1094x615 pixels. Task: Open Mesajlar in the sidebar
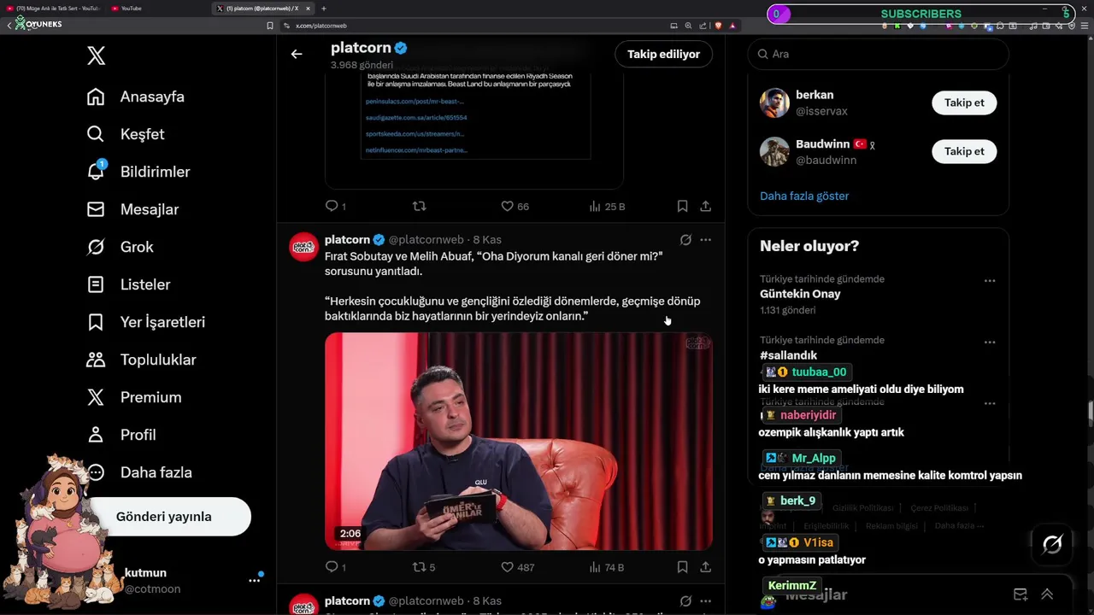pyautogui.click(x=132, y=209)
